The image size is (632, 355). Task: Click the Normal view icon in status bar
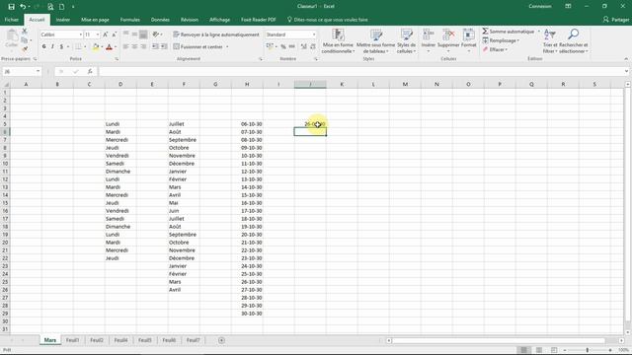point(524,350)
